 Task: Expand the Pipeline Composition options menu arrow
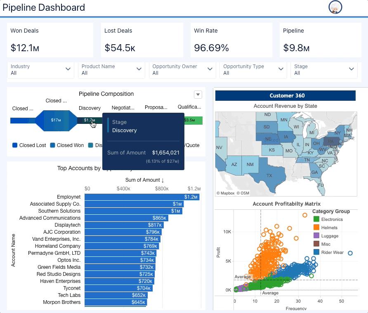pyautogui.click(x=198, y=95)
